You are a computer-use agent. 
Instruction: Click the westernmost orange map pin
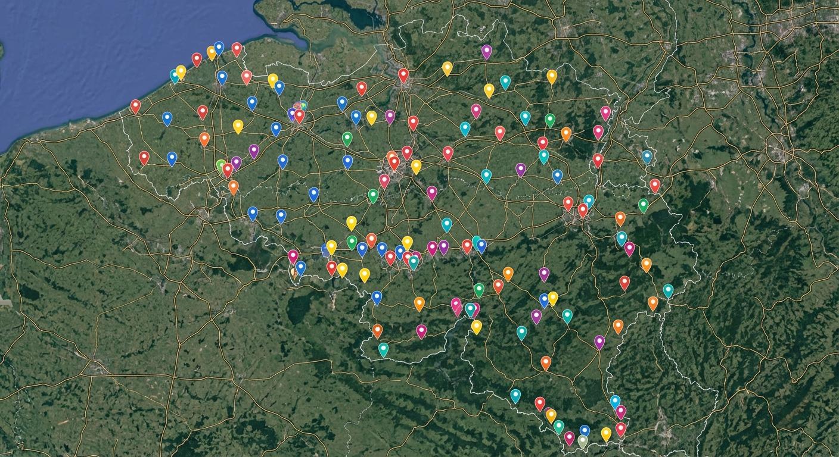click(204, 139)
